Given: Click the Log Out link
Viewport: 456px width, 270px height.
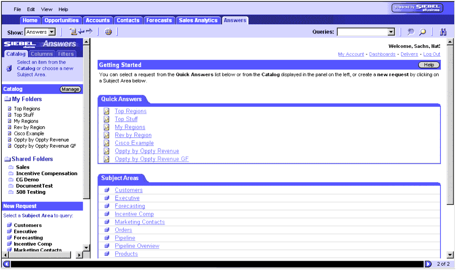Looking at the screenshot, I should [x=432, y=54].
